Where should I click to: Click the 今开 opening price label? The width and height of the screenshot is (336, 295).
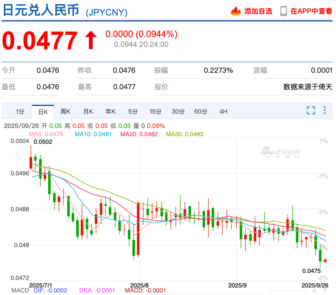[9, 70]
